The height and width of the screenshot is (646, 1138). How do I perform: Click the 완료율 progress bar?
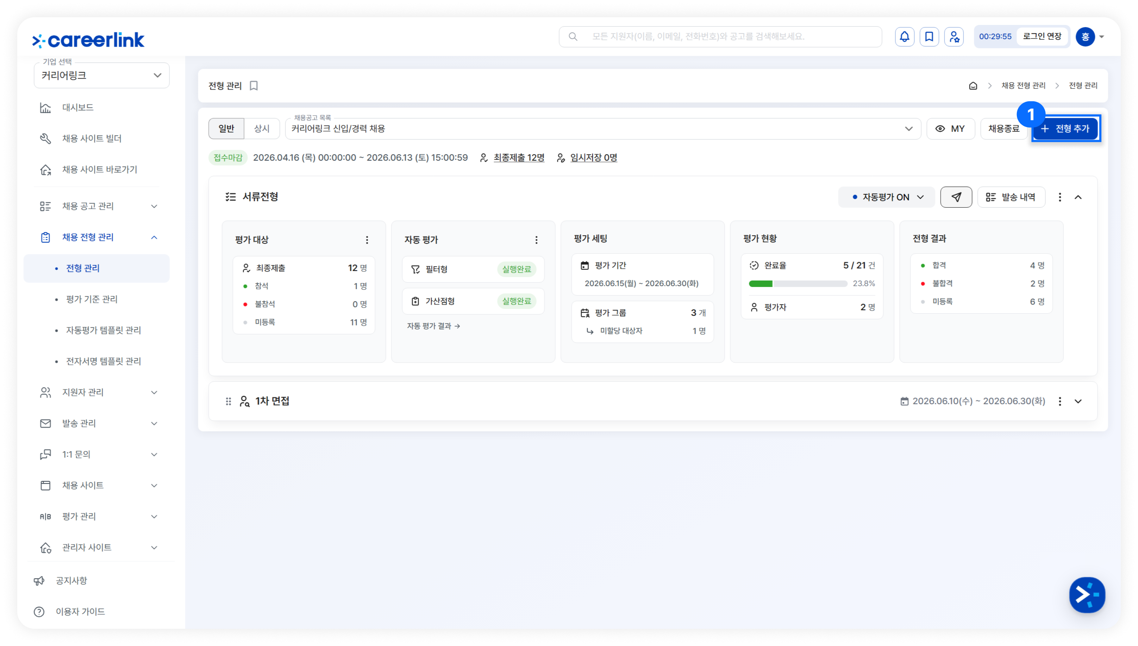798,284
